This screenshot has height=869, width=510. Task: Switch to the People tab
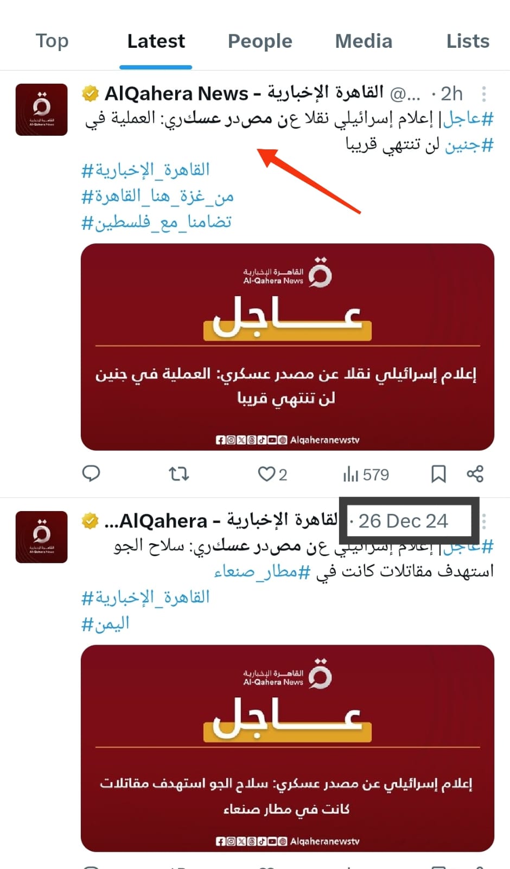(260, 41)
